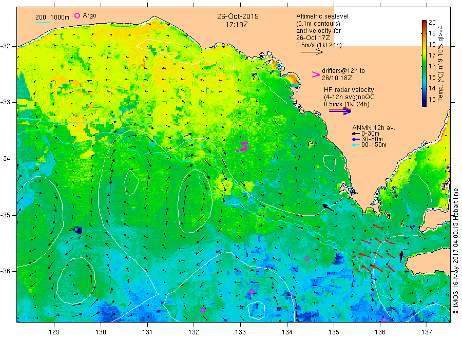
Task: Click the black altimetric velocity scale arrow
Action: tap(312, 52)
